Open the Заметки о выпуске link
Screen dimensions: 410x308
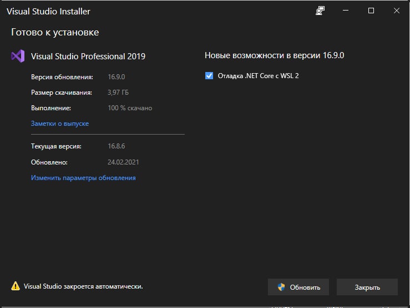click(60, 124)
